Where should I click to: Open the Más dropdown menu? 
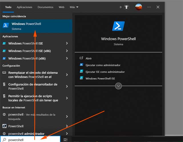coord(74,7)
